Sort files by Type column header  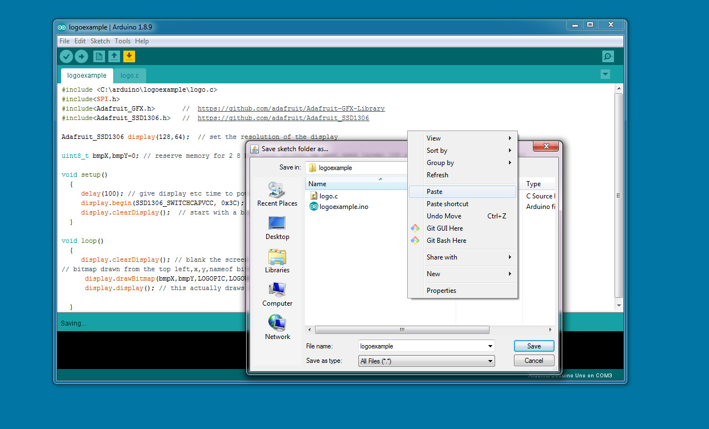(540, 184)
